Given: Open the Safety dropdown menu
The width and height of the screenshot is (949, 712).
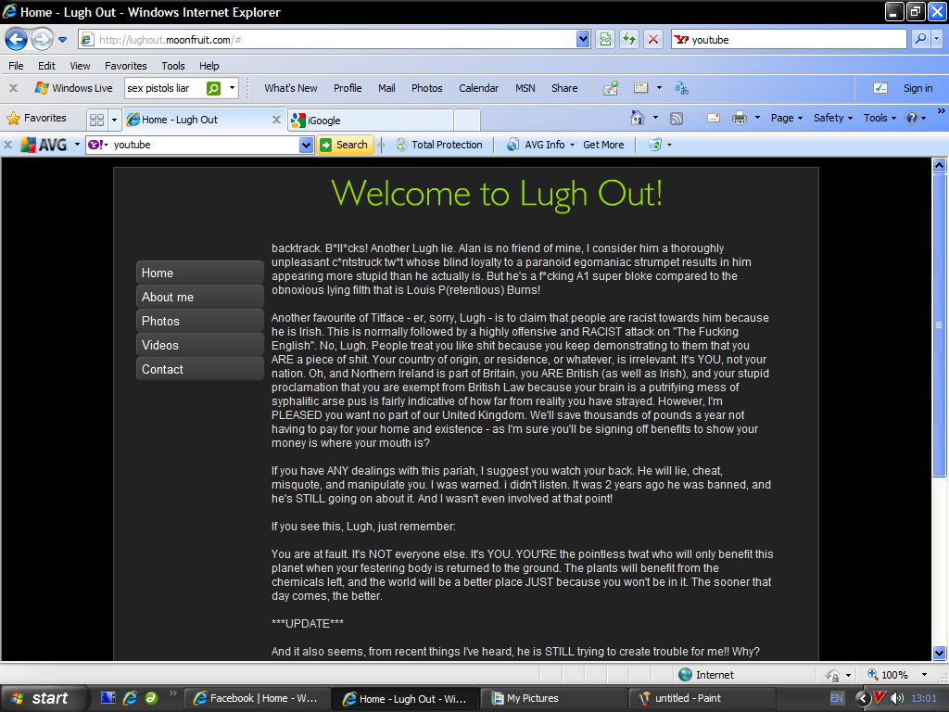Looking at the screenshot, I should pos(833,118).
